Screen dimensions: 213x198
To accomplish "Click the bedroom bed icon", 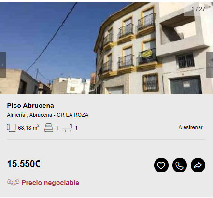I will pyautogui.click(x=49, y=128).
